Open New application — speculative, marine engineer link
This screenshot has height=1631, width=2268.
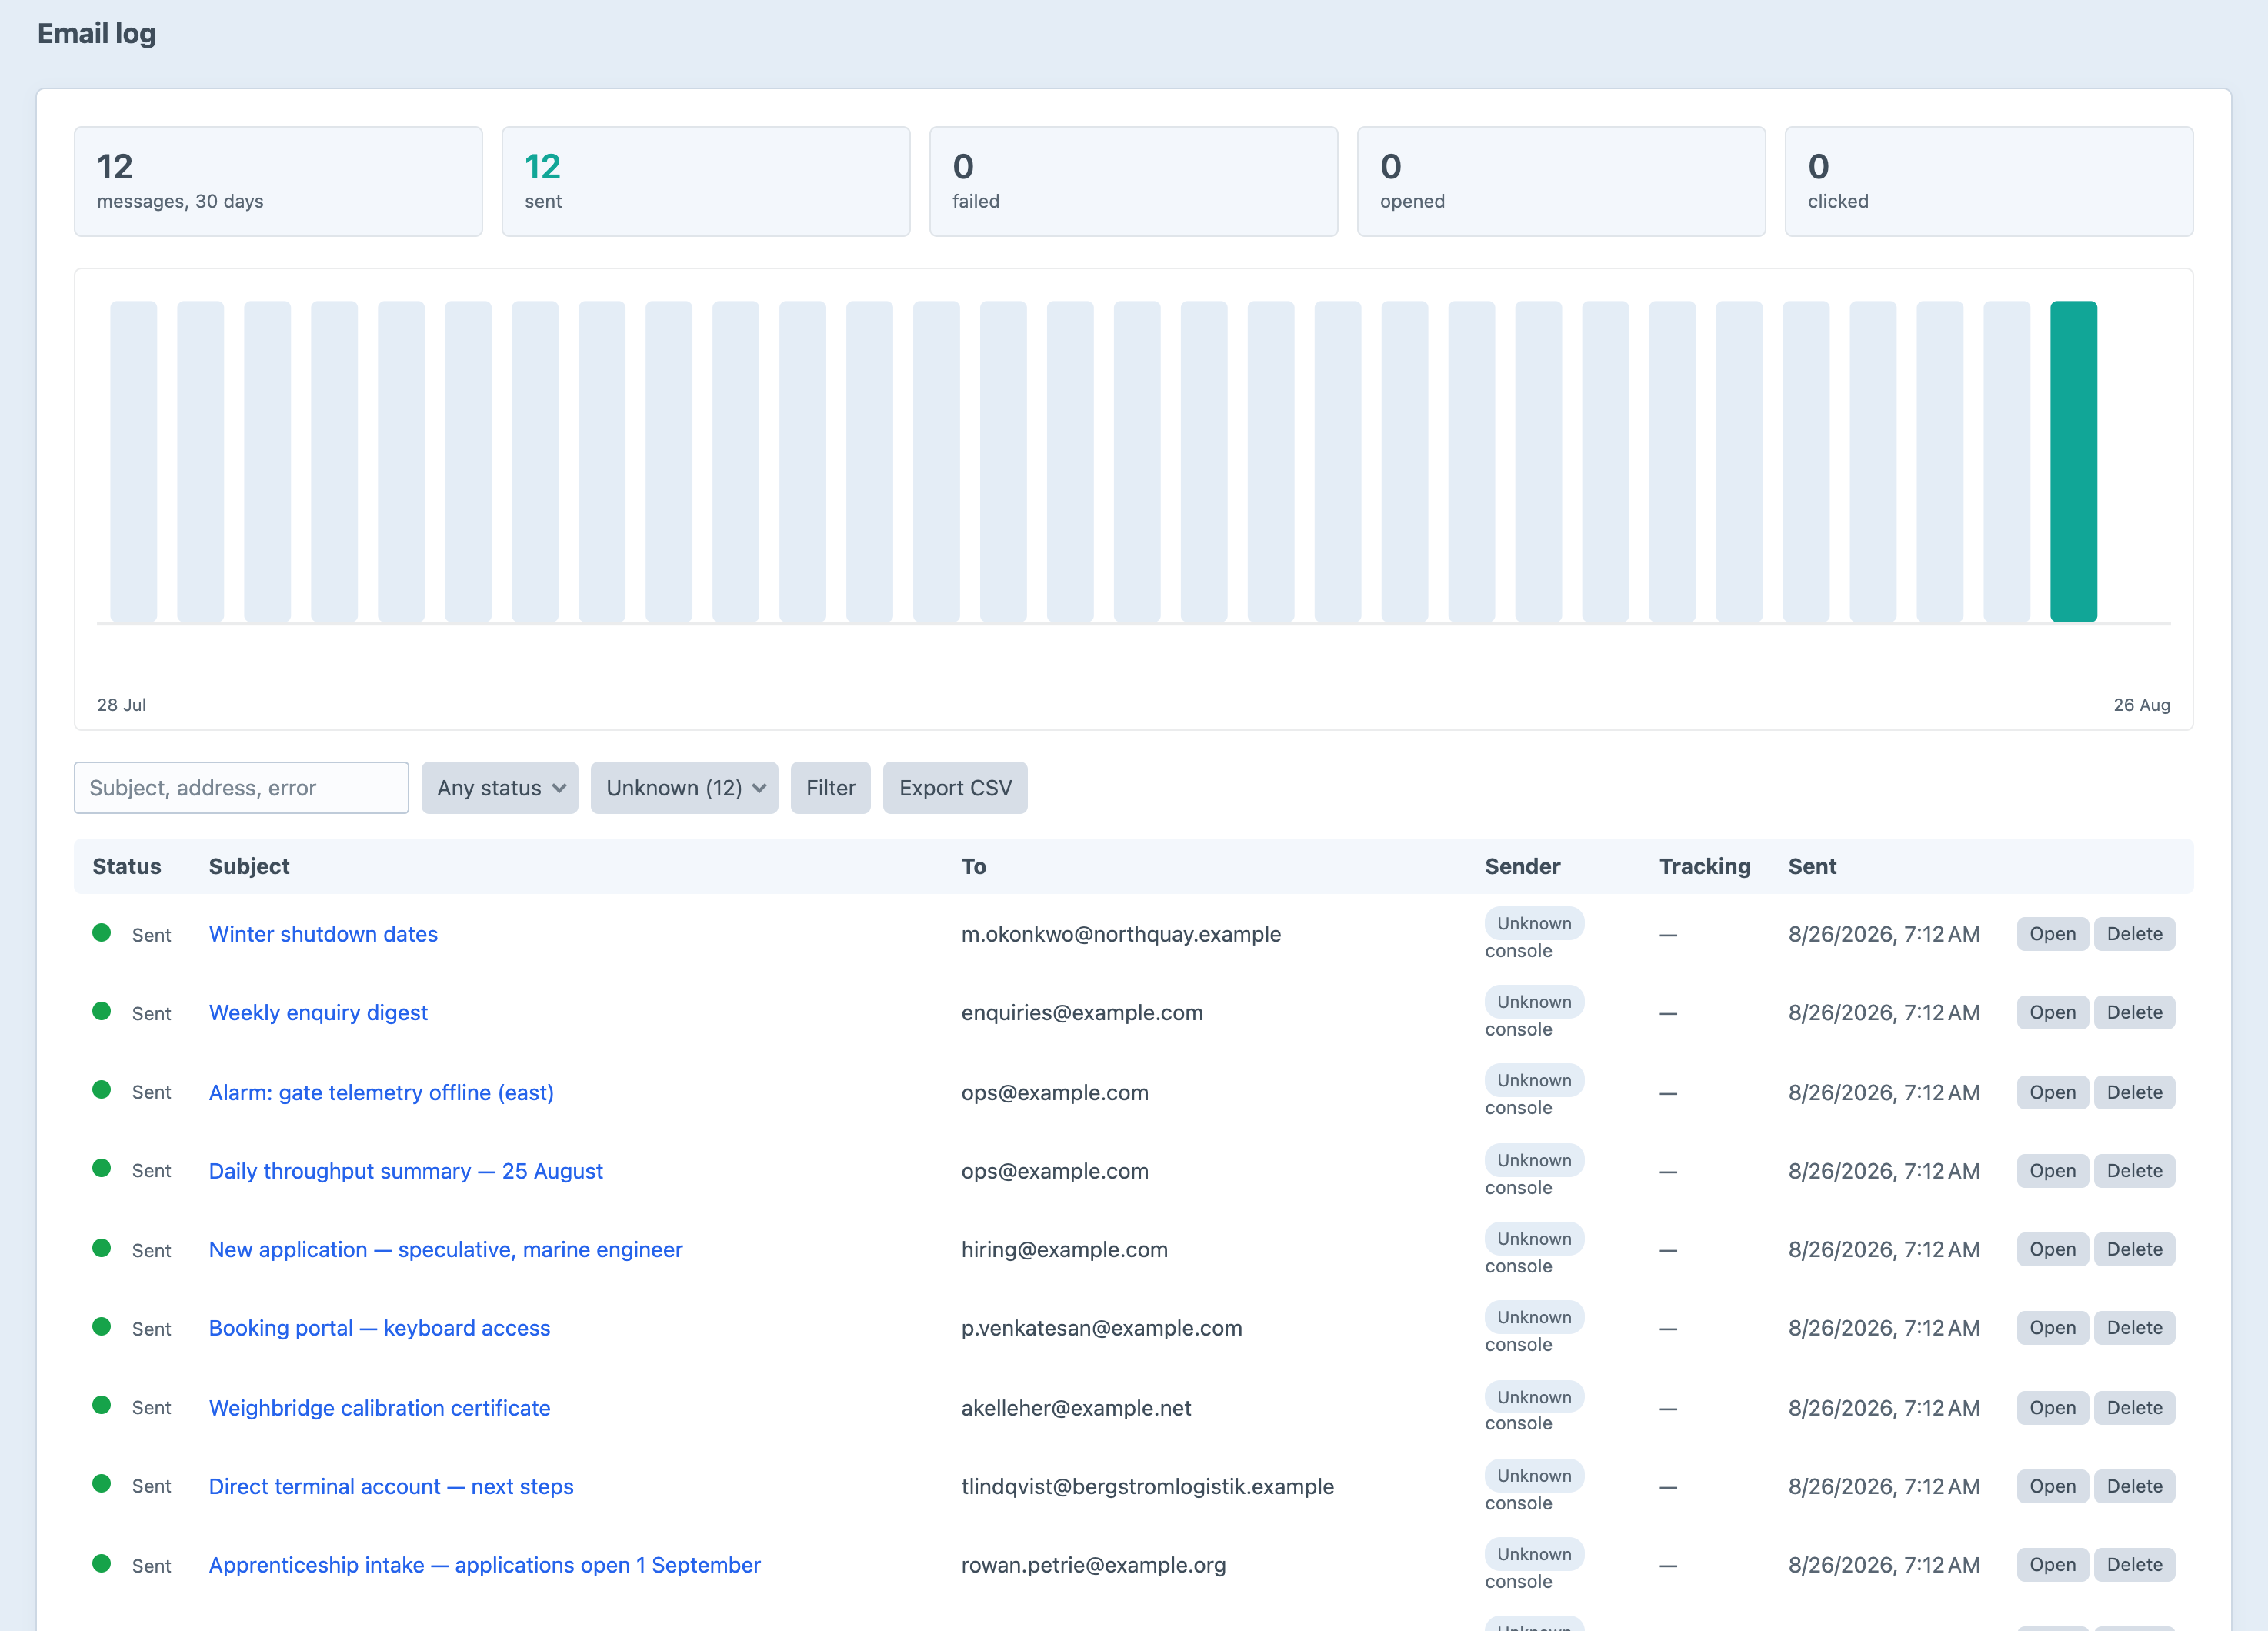tap(445, 1250)
